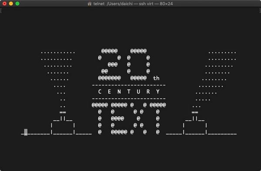Viewport: 261px width, 171px height.
Task: Click the gray block cursor in terminal
Action: pos(26,132)
